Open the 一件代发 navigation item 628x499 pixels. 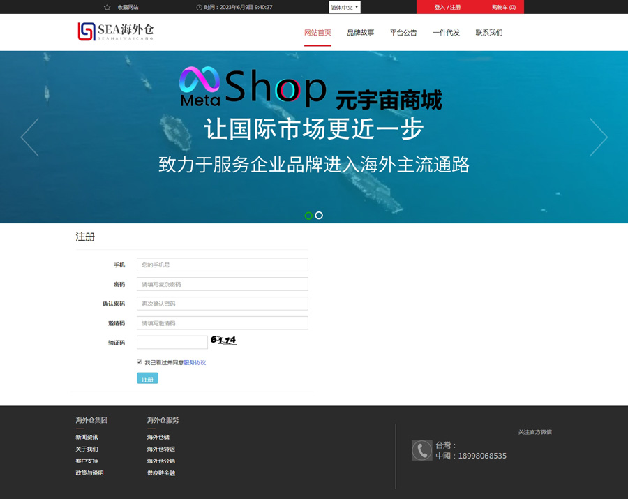[x=446, y=33]
